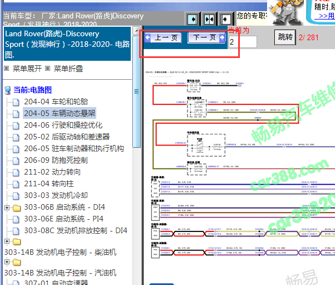Screen dimensions: 335x285
Task: Go to previous page with 上一页
Action: (163, 38)
